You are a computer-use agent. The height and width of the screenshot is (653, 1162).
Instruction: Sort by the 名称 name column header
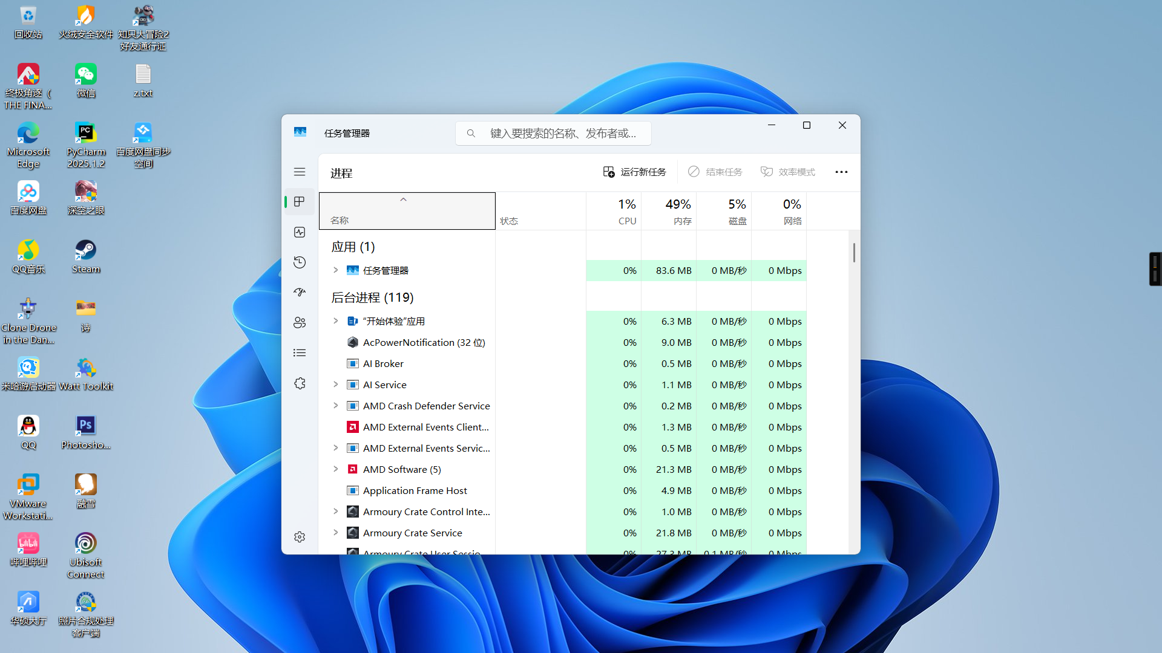pos(407,212)
